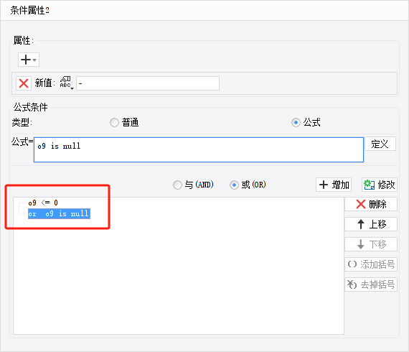409x352 pixels.
Task: Click the plus icon to add a property
Action: [26, 60]
